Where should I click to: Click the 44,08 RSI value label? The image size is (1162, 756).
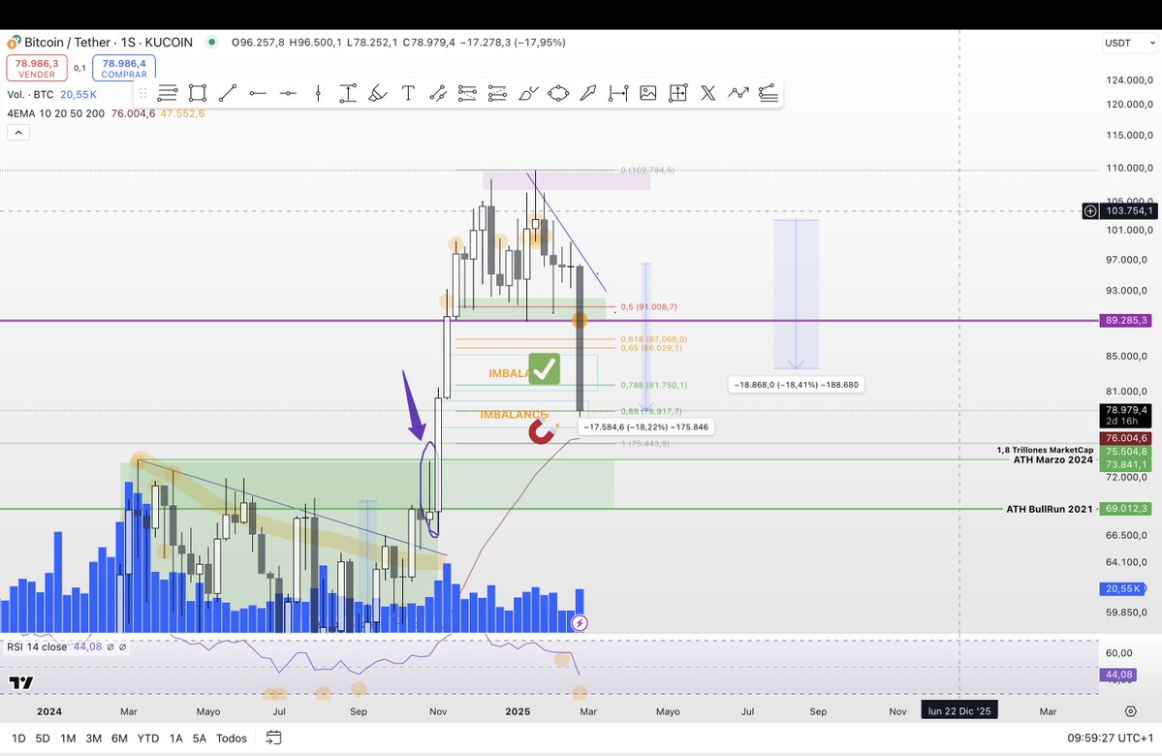[x=1119, y=675]
